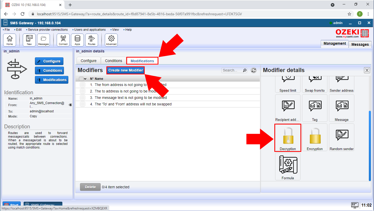Click the magnifier search icon
Screen dimensions: 374x211
pos(244,70)
